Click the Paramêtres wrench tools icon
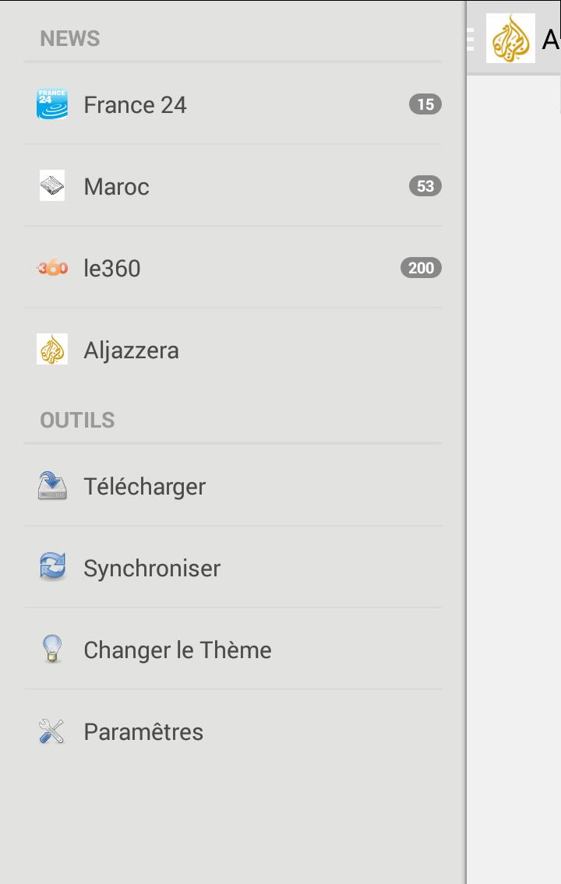Image resolution: width=561 pixels, height=884 pixels. [52, 731]
